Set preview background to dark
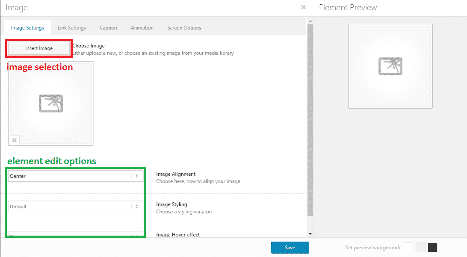This screenshot has width=467, height=257. point(432,248)
